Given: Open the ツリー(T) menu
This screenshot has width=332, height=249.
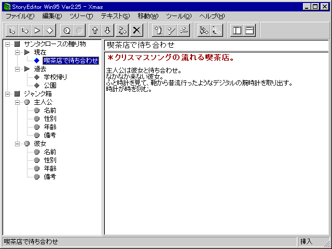Looking at the screenshot, I should click(x=81, y=16).
